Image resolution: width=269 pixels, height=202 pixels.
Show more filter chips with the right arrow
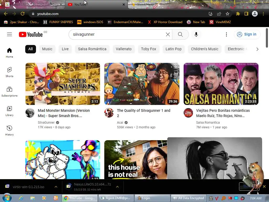257,49
